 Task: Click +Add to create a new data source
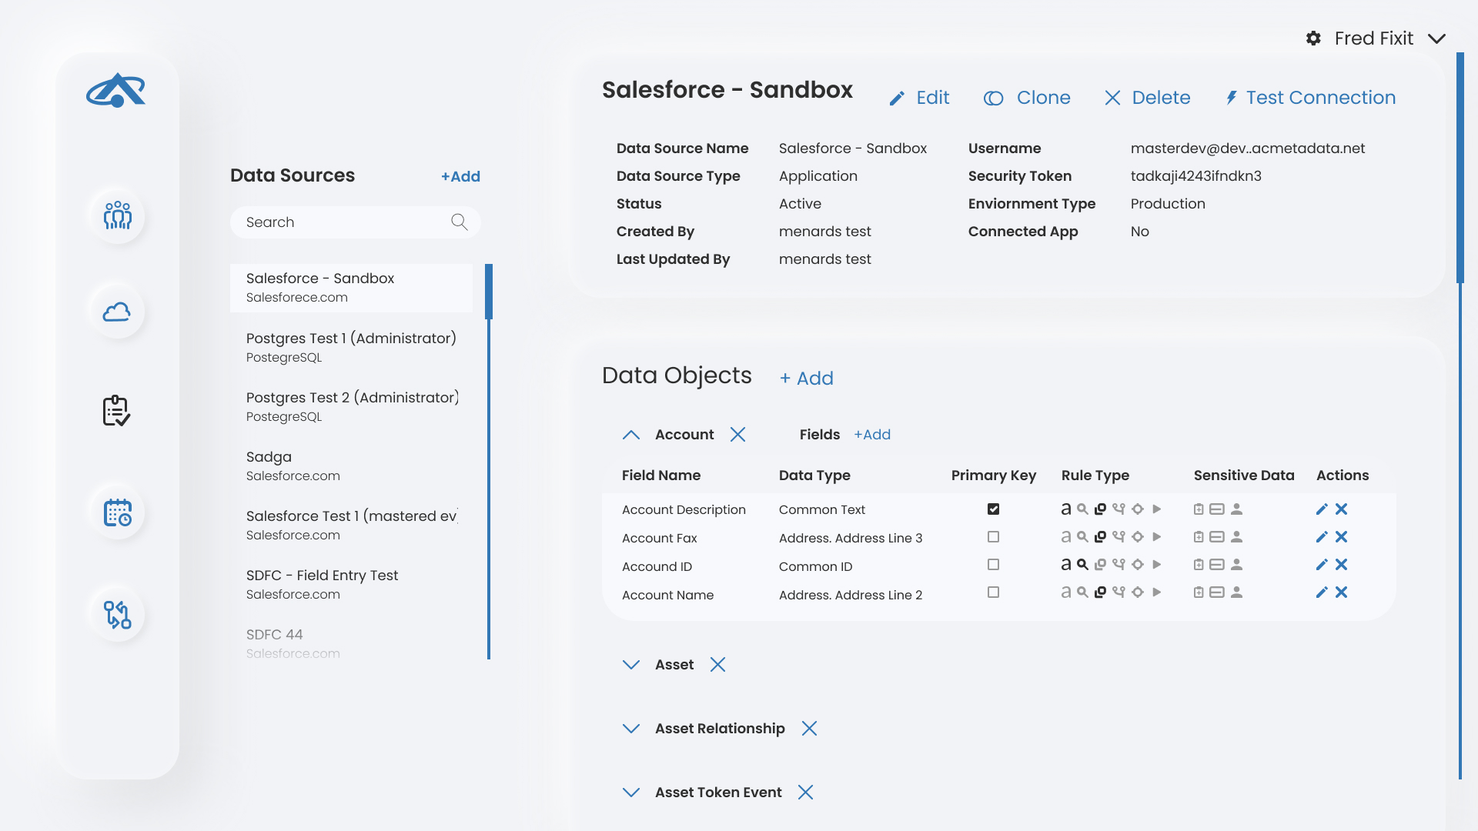click(460, 175)
